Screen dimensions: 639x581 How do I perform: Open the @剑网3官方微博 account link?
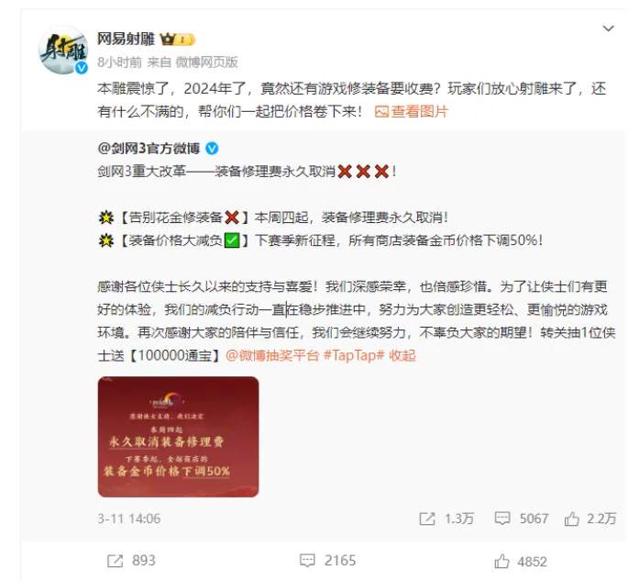coord(149,148)
